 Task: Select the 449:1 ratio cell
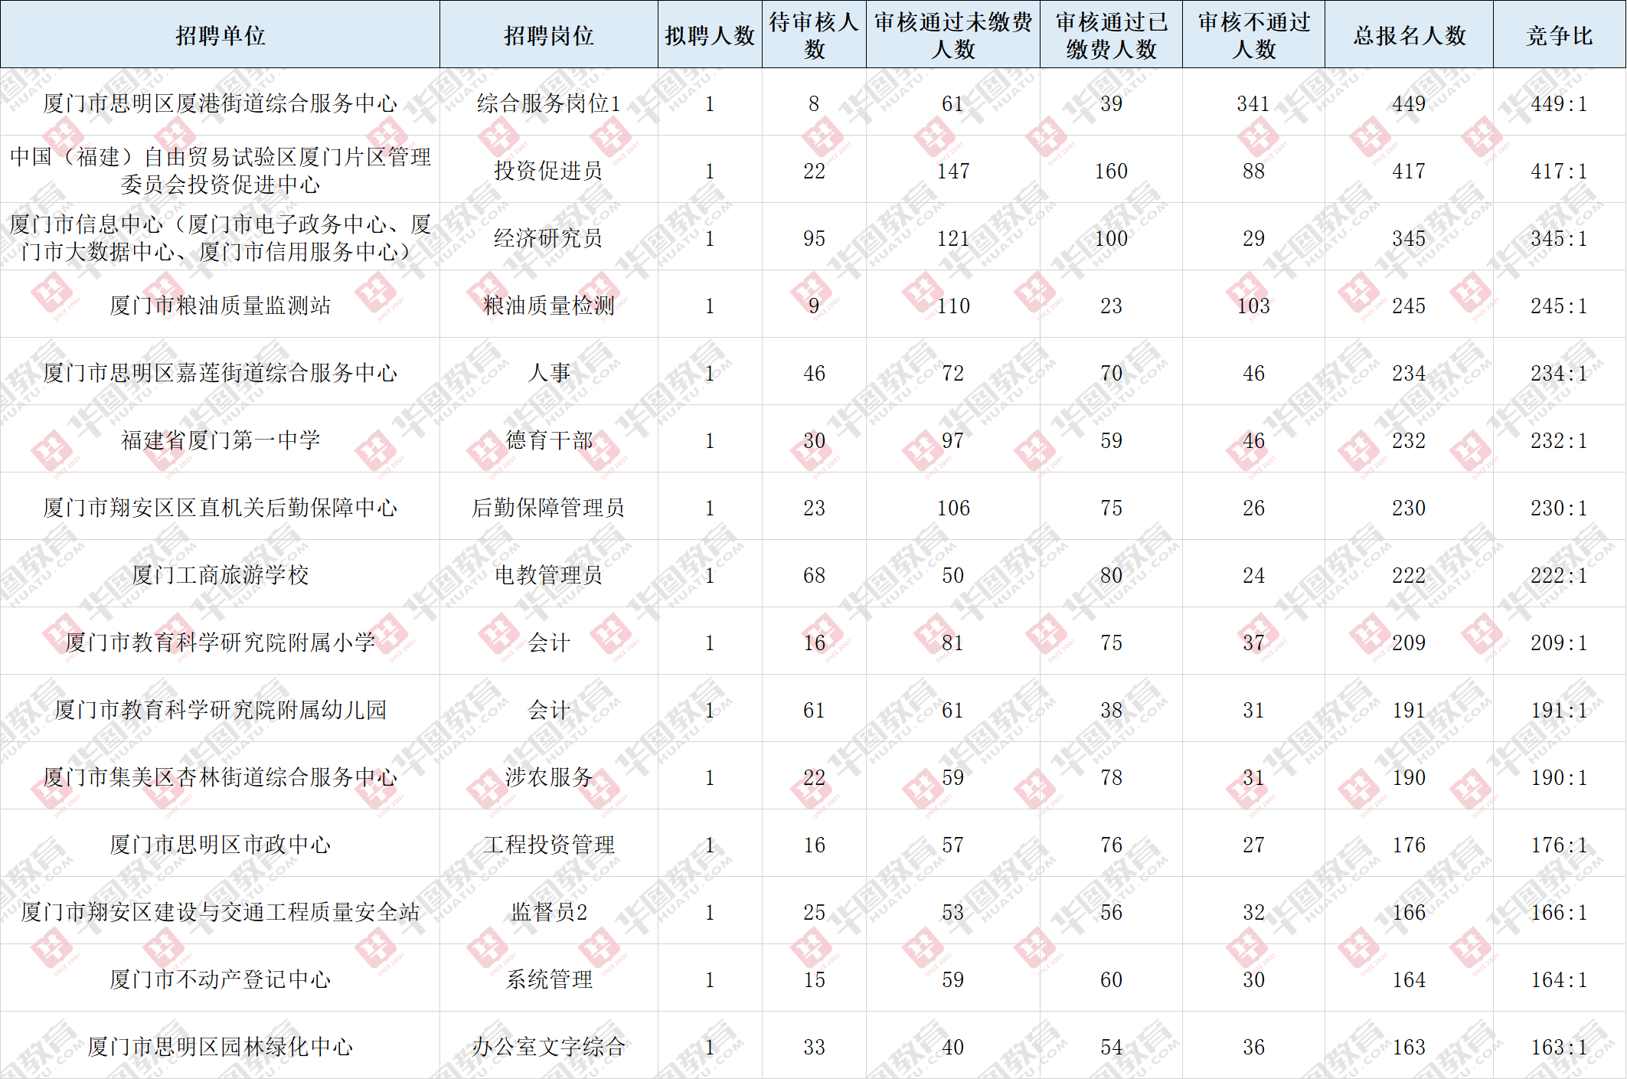click(1560, 102)
